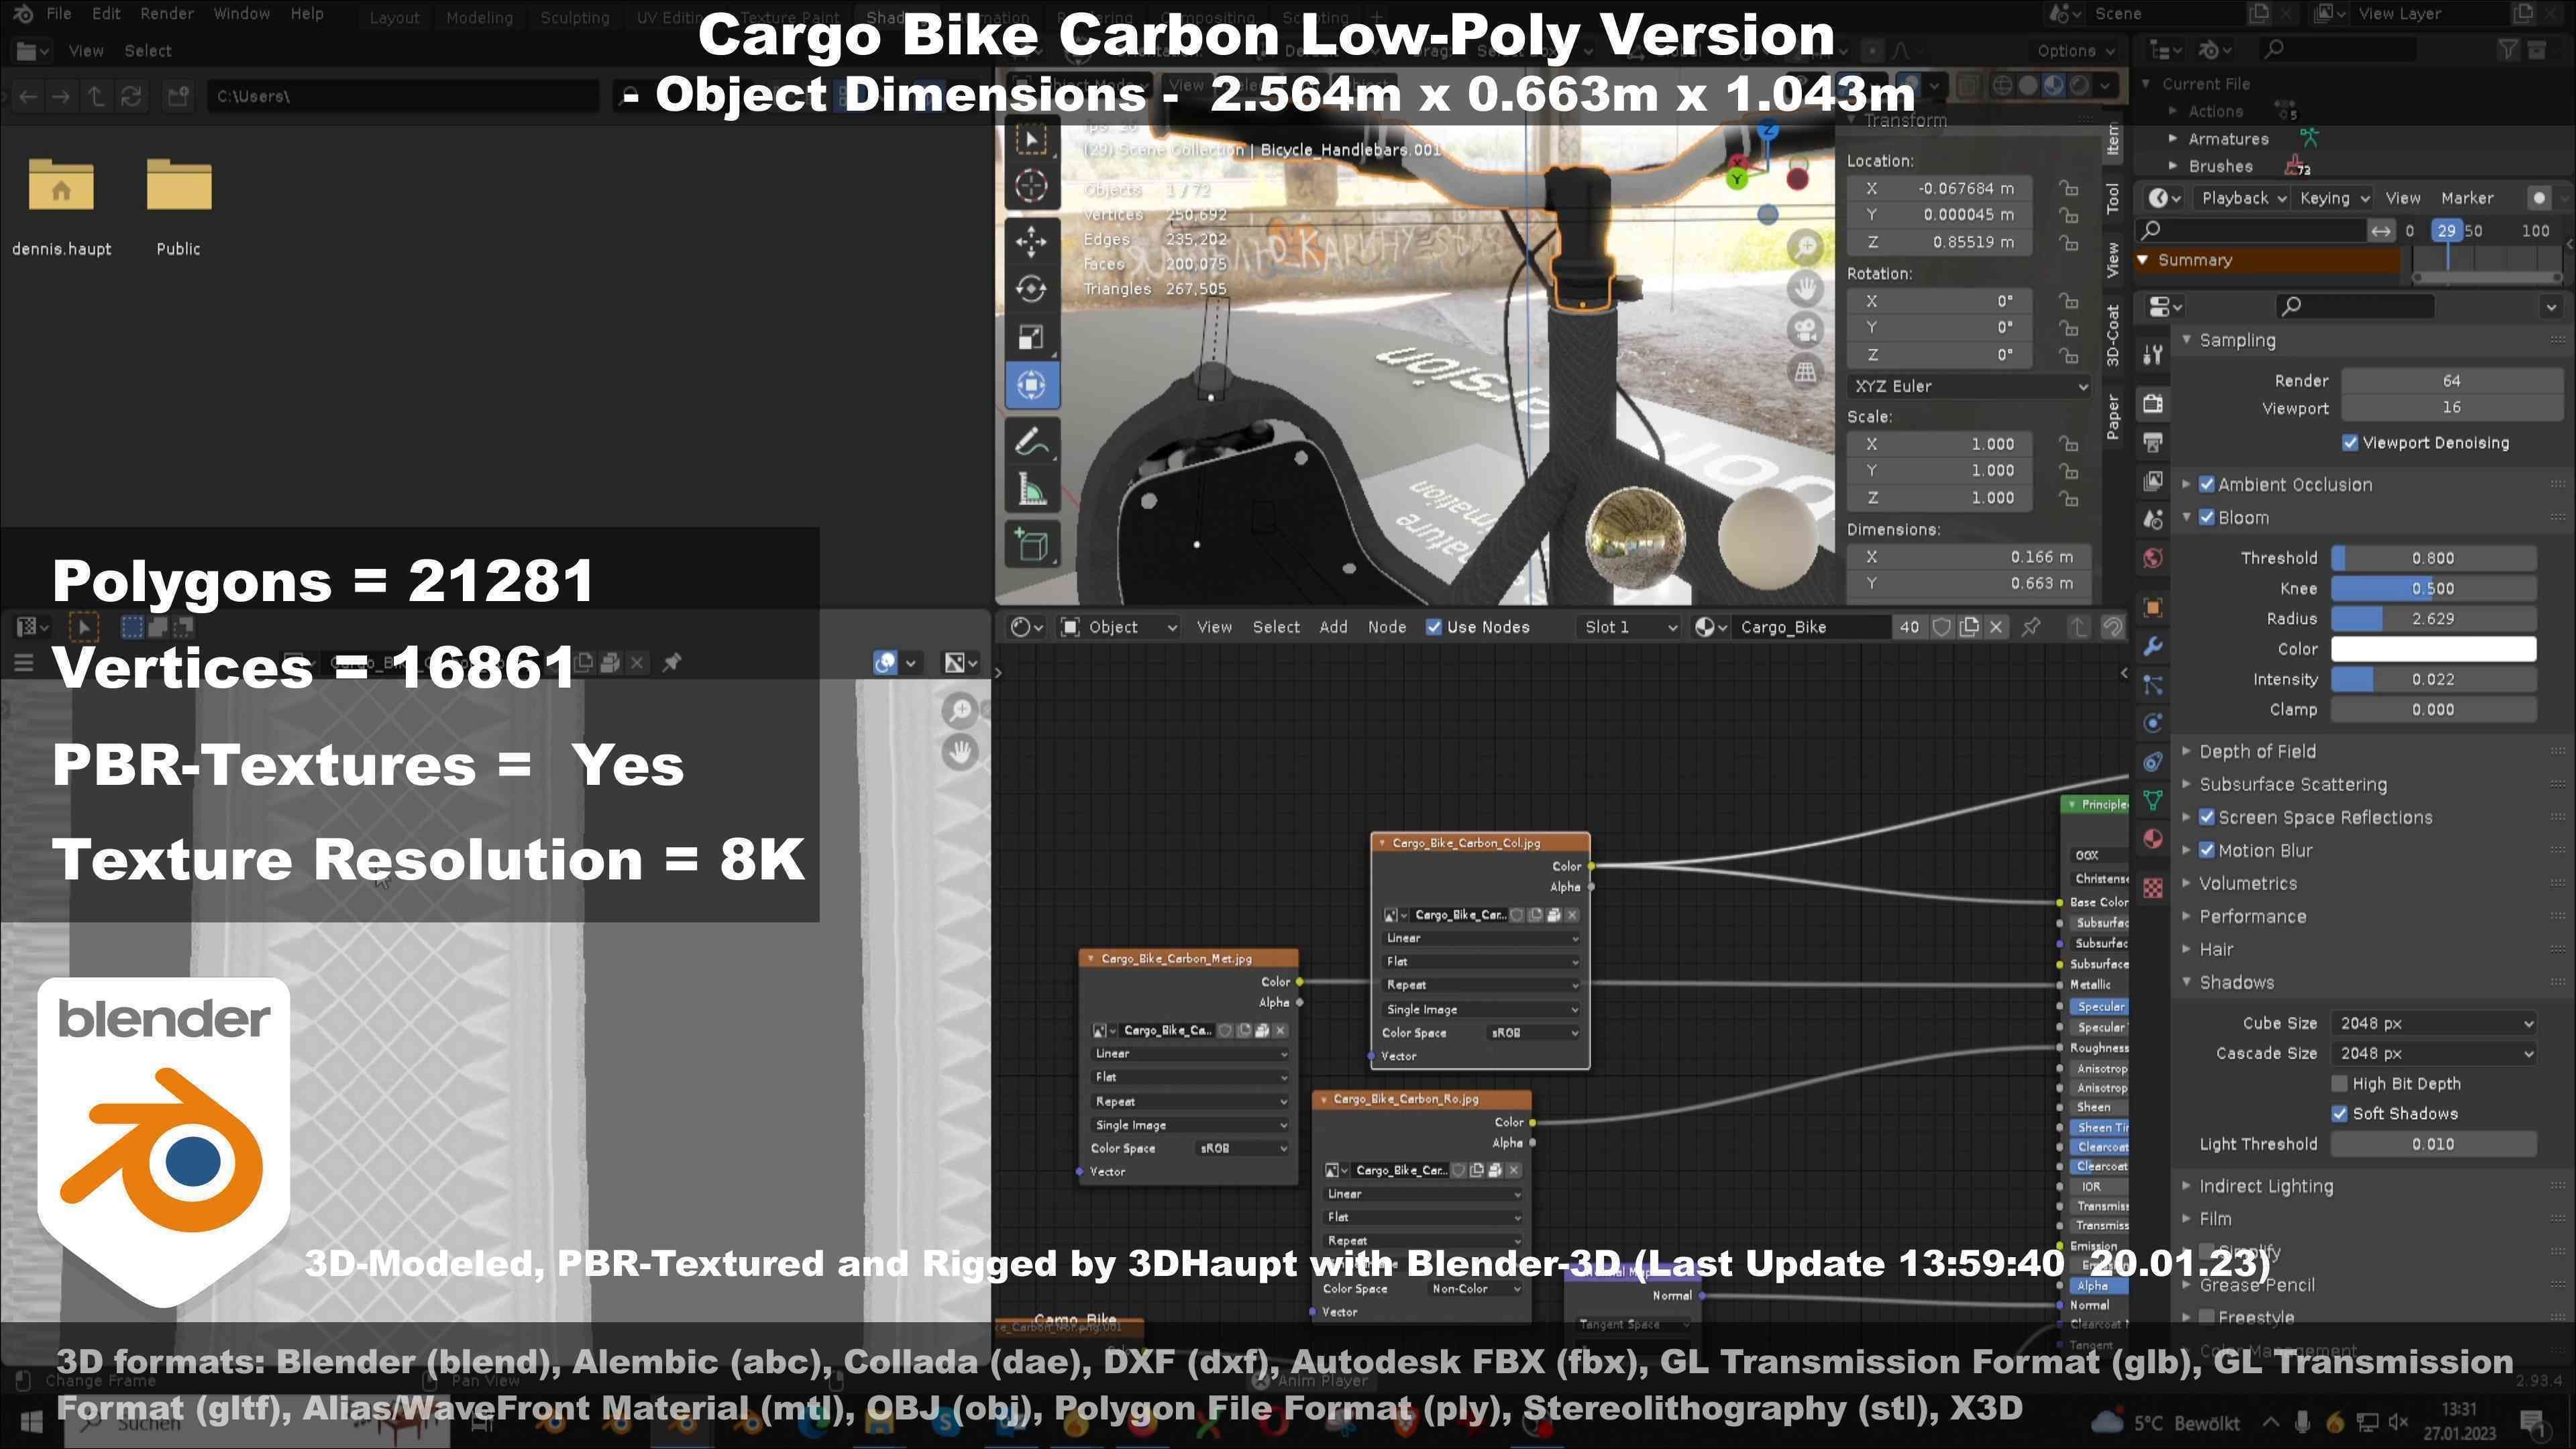The image size is (2576, 1449).
Task: Open the Modifiers wrench tab
Action: click(2153, 646)
